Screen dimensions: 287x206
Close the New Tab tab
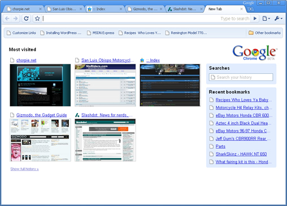pyautogui.click(x=242, y=9)
